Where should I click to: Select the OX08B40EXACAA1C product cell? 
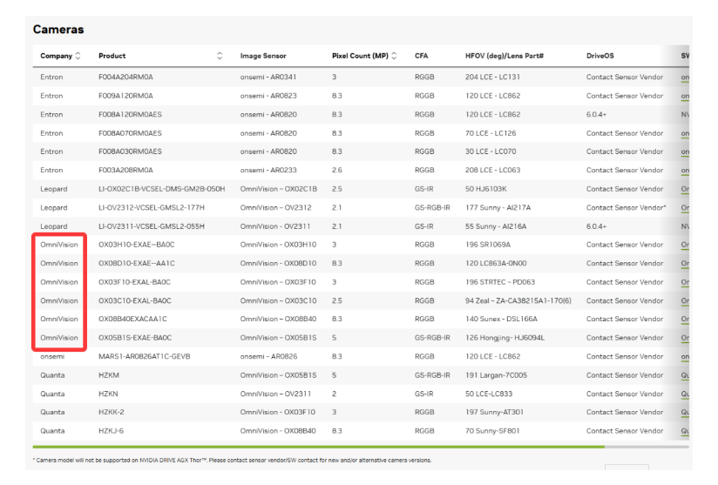tap(132, 319)
